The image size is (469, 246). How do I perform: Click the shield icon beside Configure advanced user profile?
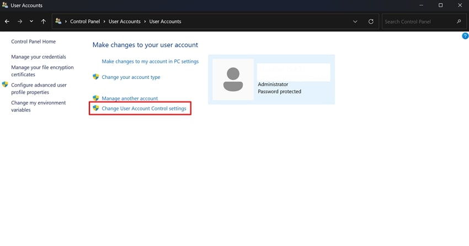(x=5, y=84)
